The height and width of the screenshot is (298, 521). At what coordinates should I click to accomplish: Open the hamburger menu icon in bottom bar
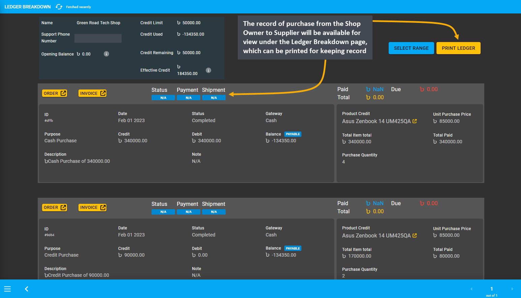(7, 289)
